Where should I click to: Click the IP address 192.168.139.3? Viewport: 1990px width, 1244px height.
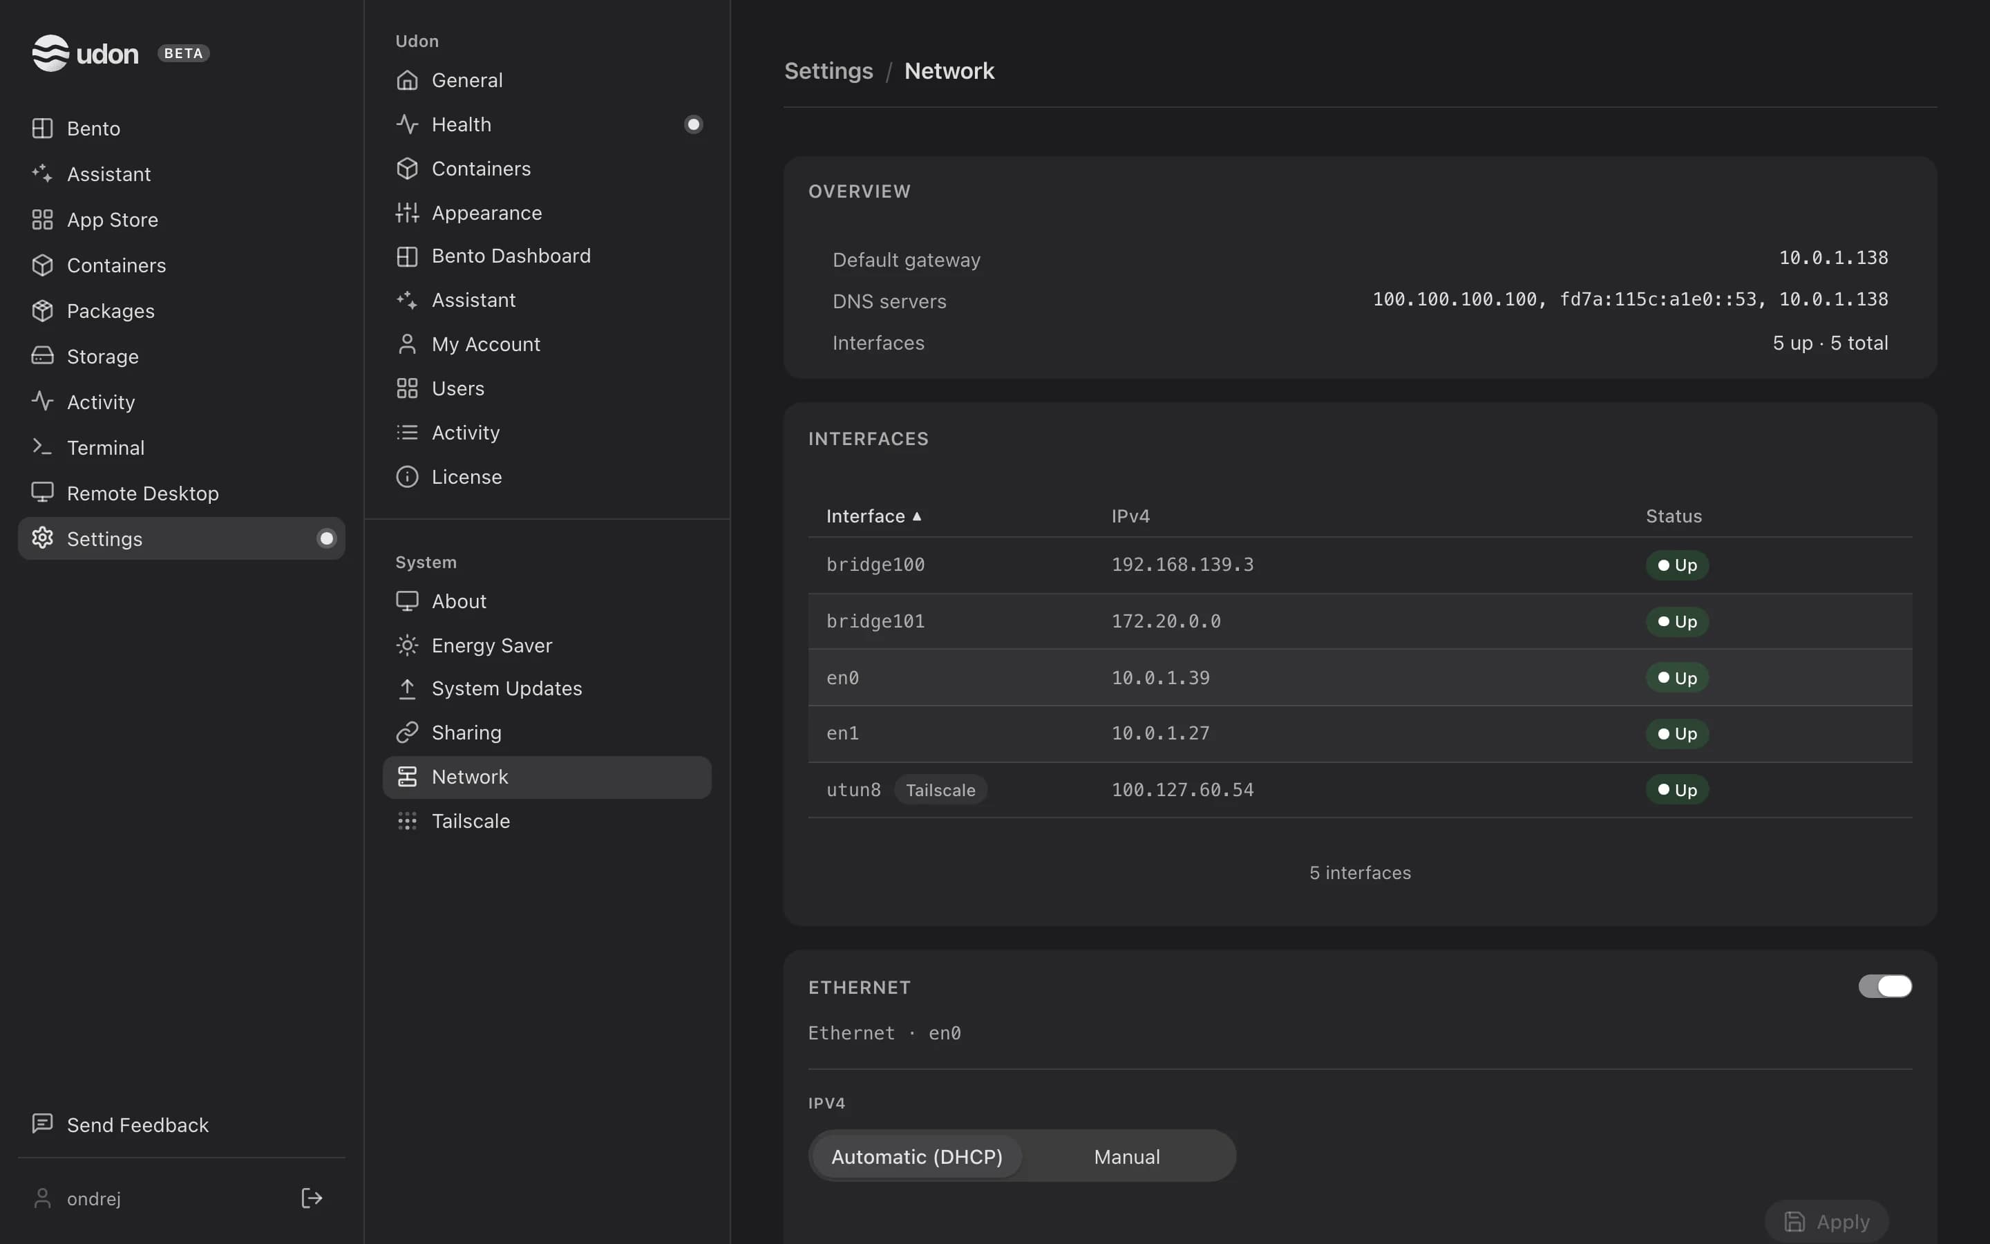[x=1182, y=565]
